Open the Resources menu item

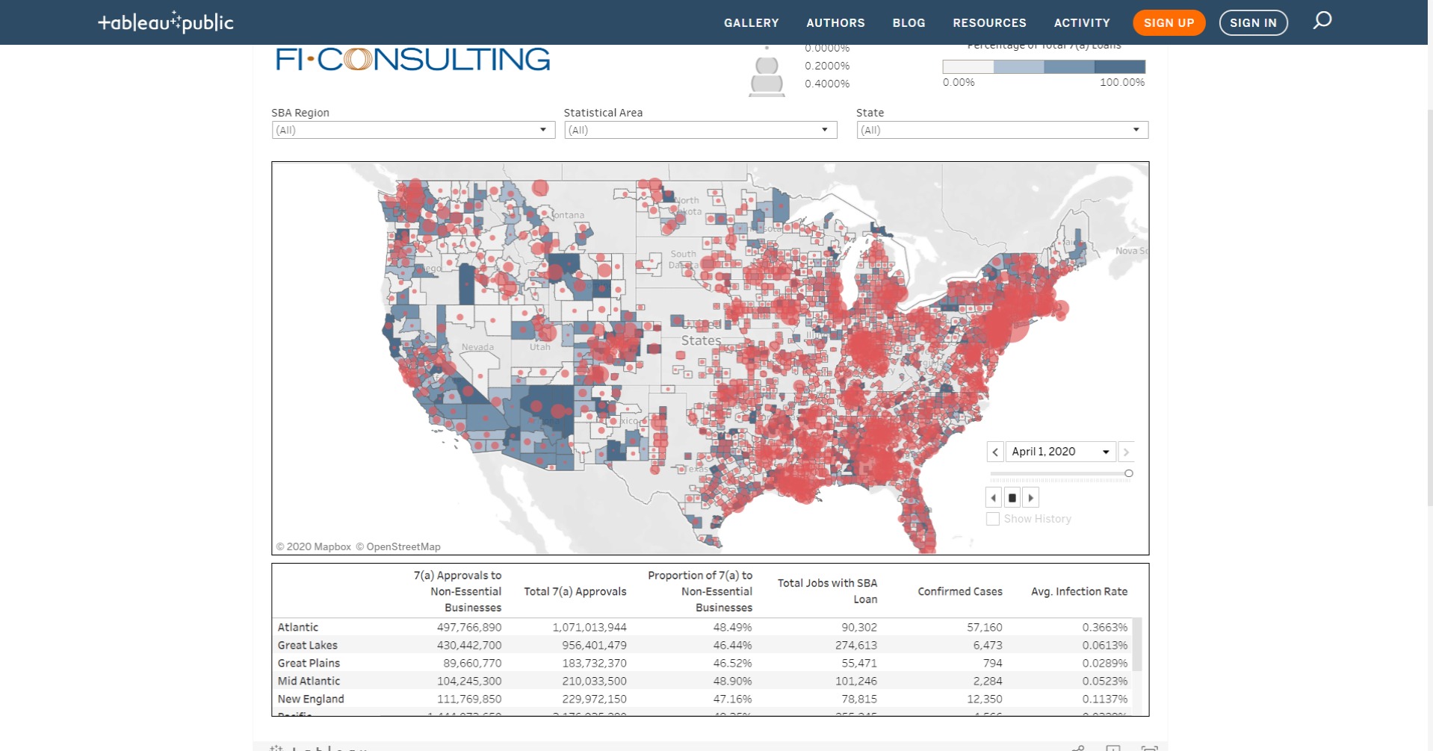pyautogui.click(x=989, y=22)
